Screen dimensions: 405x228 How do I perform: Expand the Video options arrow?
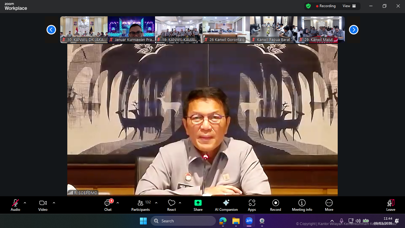[54, 203]
